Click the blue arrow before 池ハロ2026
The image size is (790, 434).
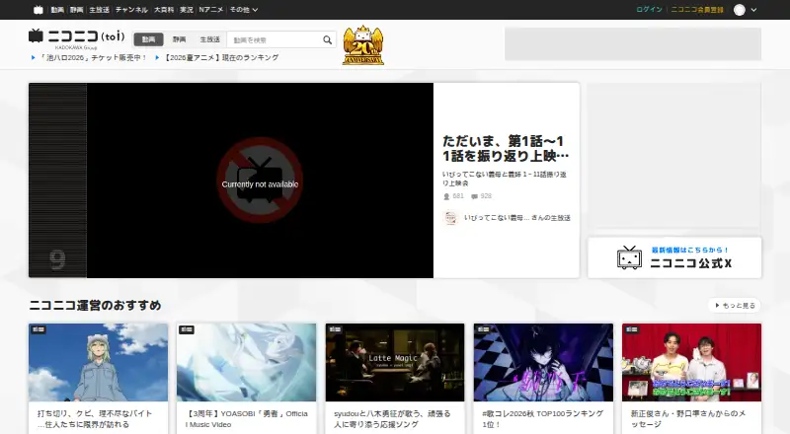tap(34, 58)
